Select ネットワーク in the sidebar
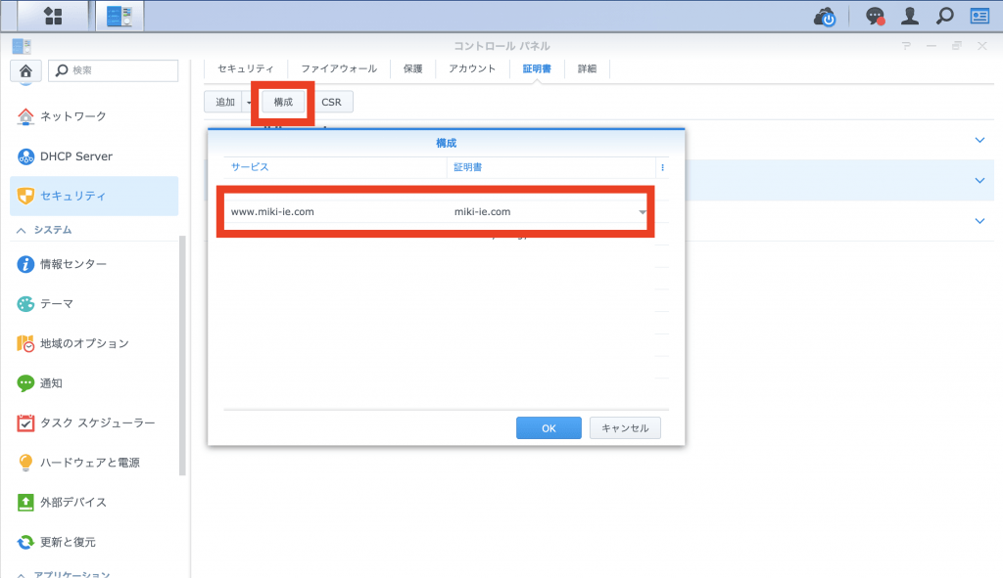 [x=72, y=116]
